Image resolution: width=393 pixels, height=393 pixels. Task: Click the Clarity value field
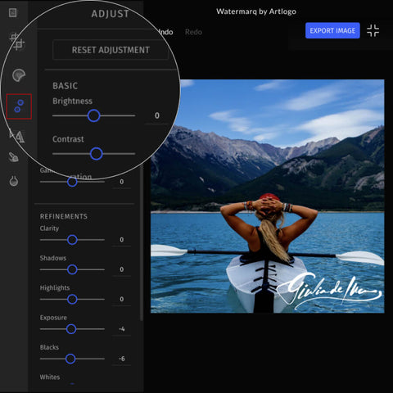point(121,240)
